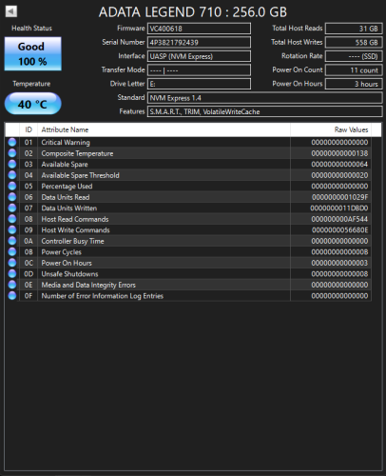The width and height of the screenshot is (386, 476).
Task: Click raw value 0000000056680E
Action: click(x=339, y=230)
